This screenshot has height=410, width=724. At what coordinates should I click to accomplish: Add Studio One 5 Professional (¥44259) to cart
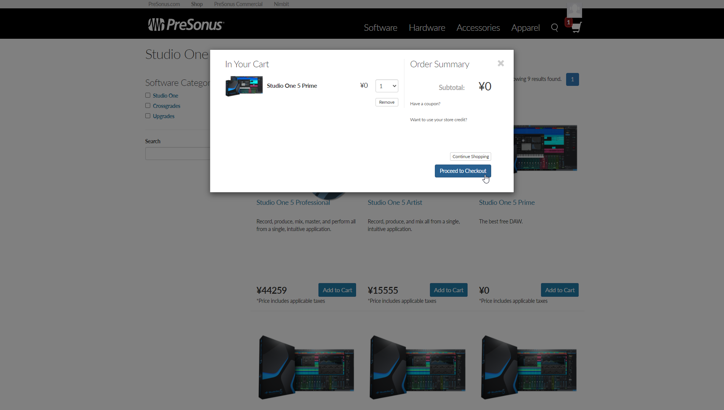(337, 290)
